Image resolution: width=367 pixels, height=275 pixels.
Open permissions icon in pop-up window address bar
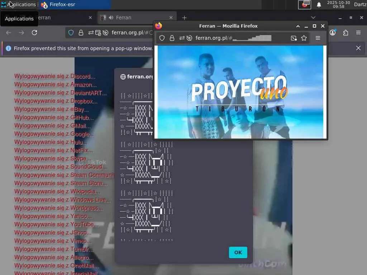point(182,38)
